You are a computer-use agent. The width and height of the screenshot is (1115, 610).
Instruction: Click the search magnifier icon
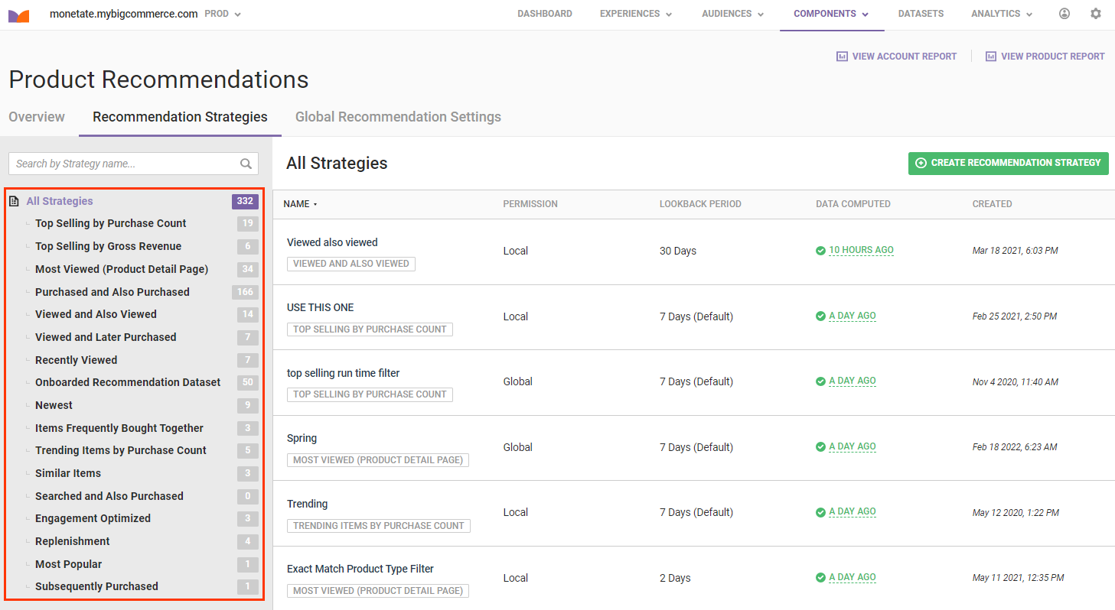[x=246, y=164]
